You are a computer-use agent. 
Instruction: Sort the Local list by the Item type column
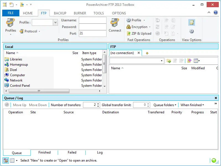[x=89, y=53]
